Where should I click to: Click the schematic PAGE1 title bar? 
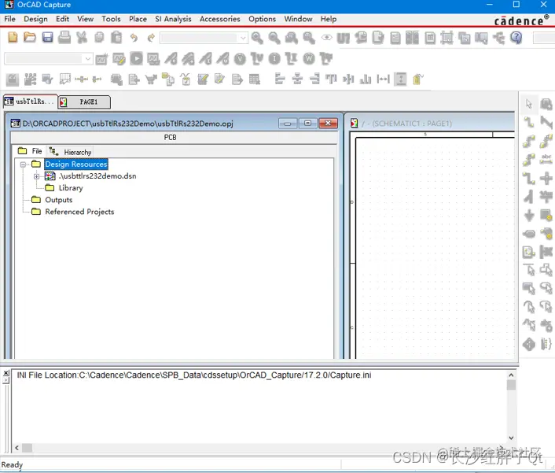tap(432, 124)
